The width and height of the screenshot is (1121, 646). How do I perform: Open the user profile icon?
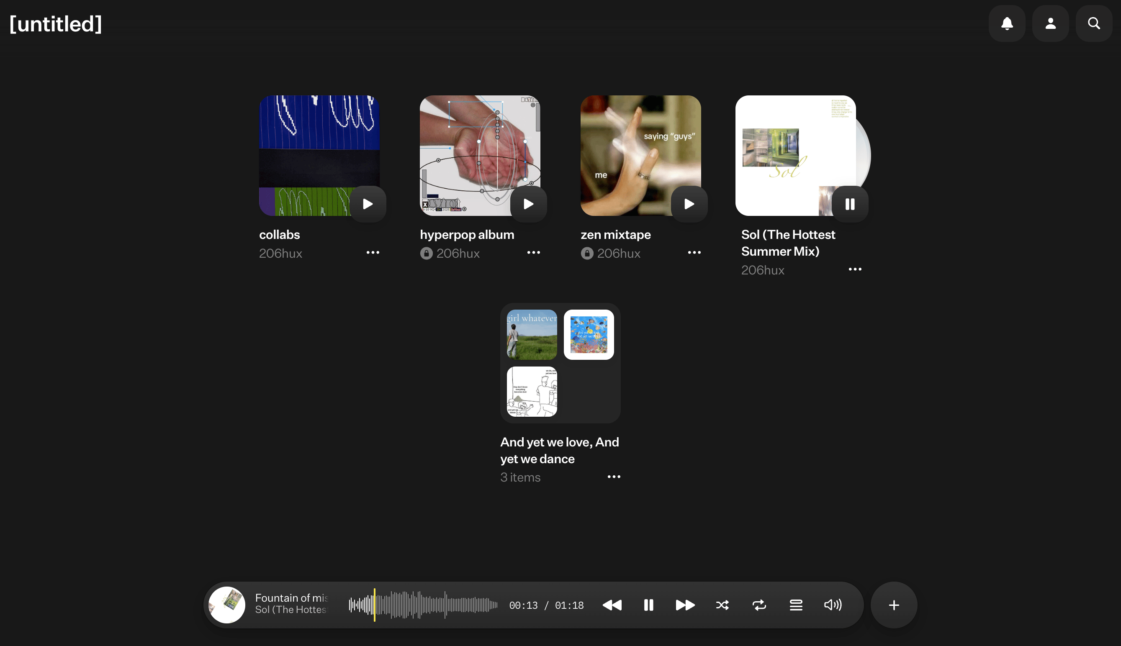[1050, 23]
